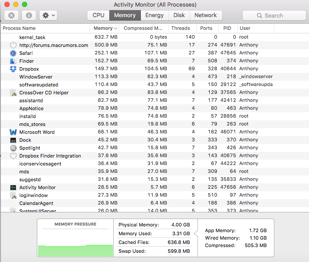Switch to the Disk tab
The image size is (309, 262).
[179, 15]
